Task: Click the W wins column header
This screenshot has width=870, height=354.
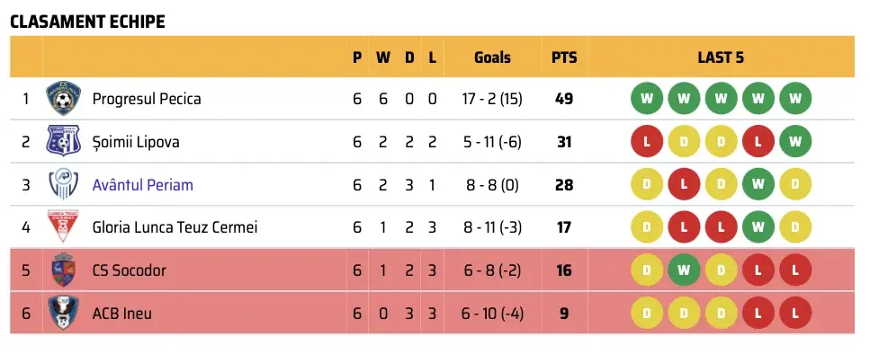Action: (x=383, y=58)
